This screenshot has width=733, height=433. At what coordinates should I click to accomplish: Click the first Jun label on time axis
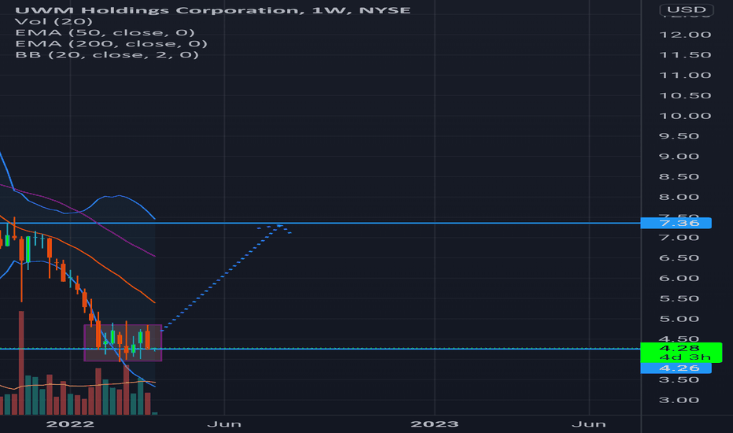pos(224,424)
